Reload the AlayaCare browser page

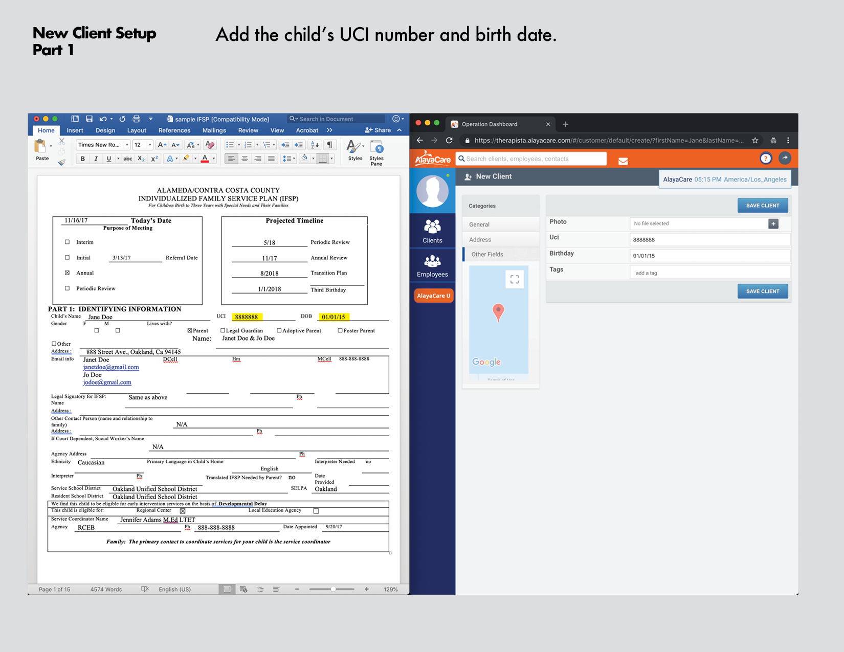point(449,140)
